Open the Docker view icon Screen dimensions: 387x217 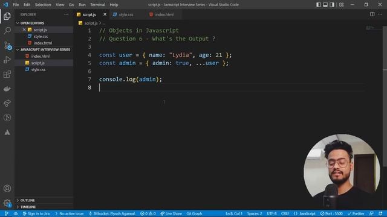[x=7, y=89]
